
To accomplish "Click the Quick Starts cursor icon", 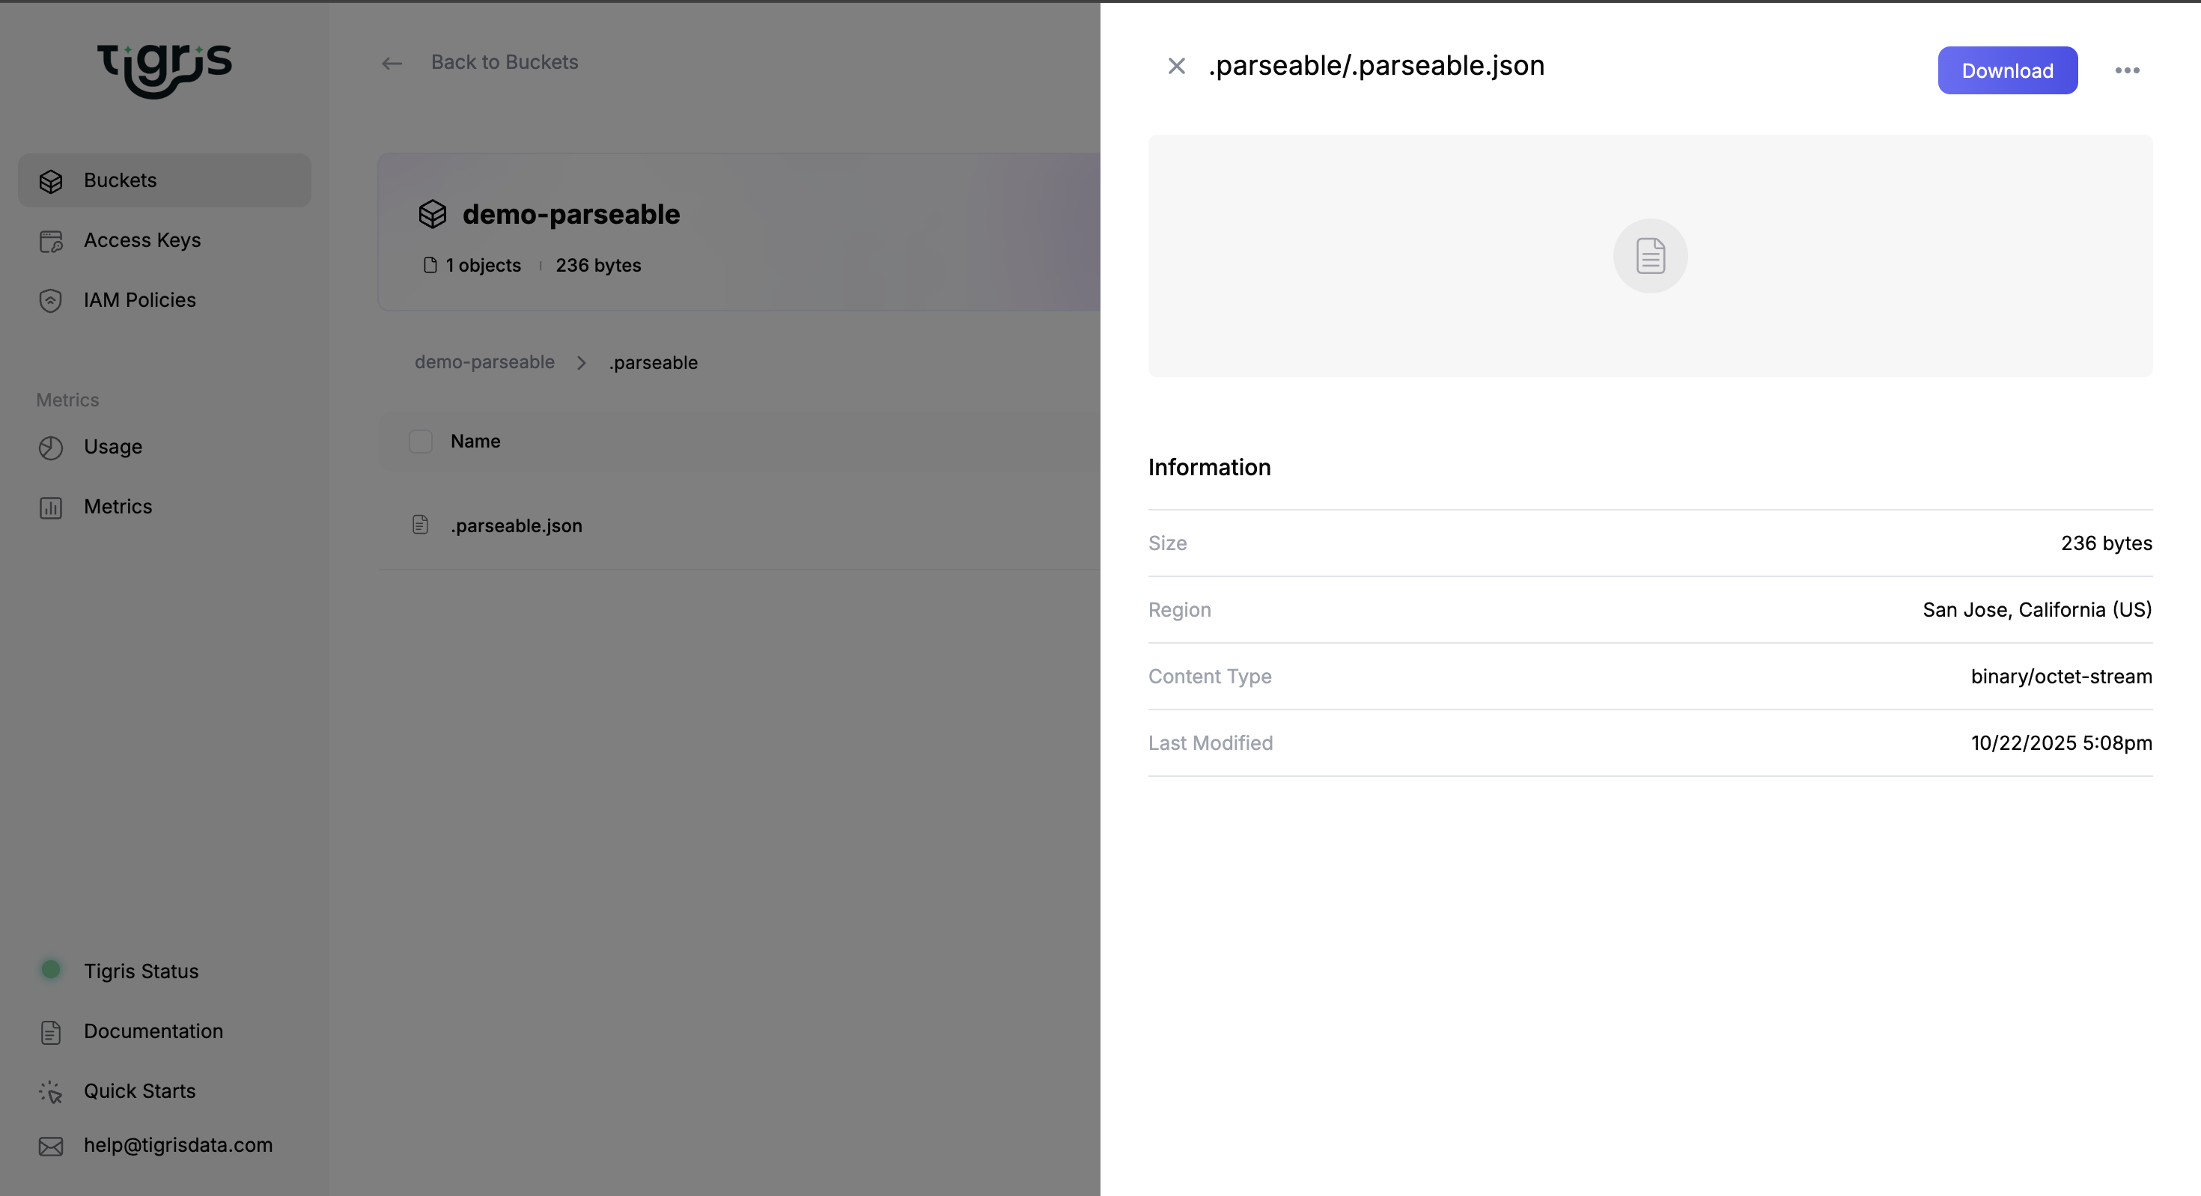I will (x=50, y=1092).
